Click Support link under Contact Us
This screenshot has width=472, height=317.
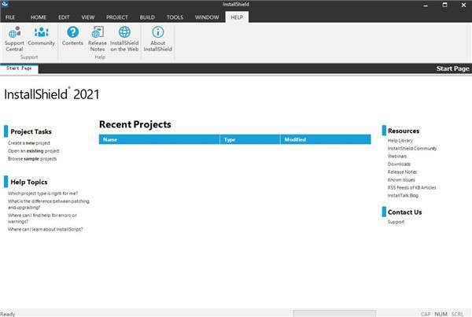click(396, 222)
